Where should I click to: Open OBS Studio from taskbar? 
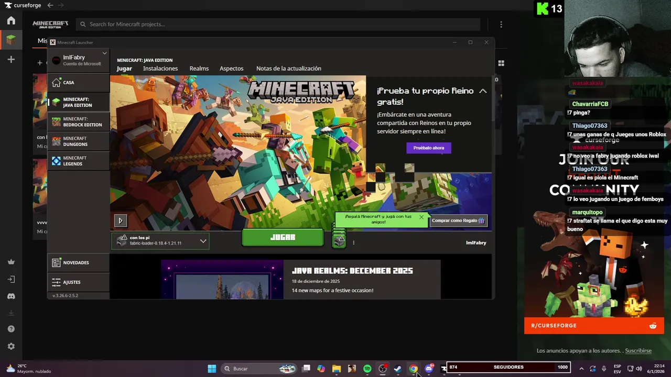[383, 369]
